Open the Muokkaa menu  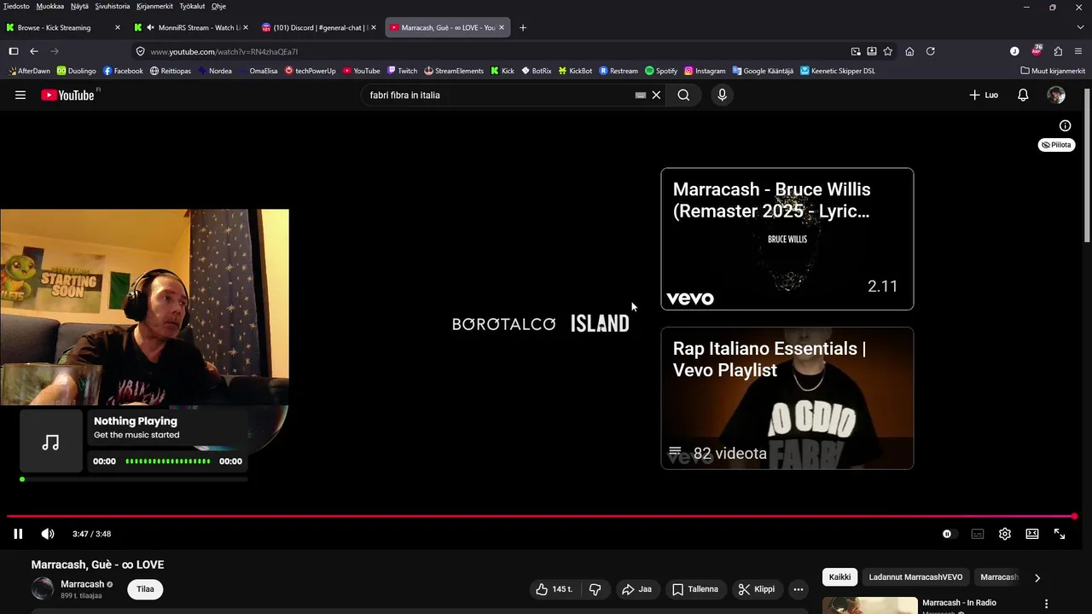click(x=50, y=6)
